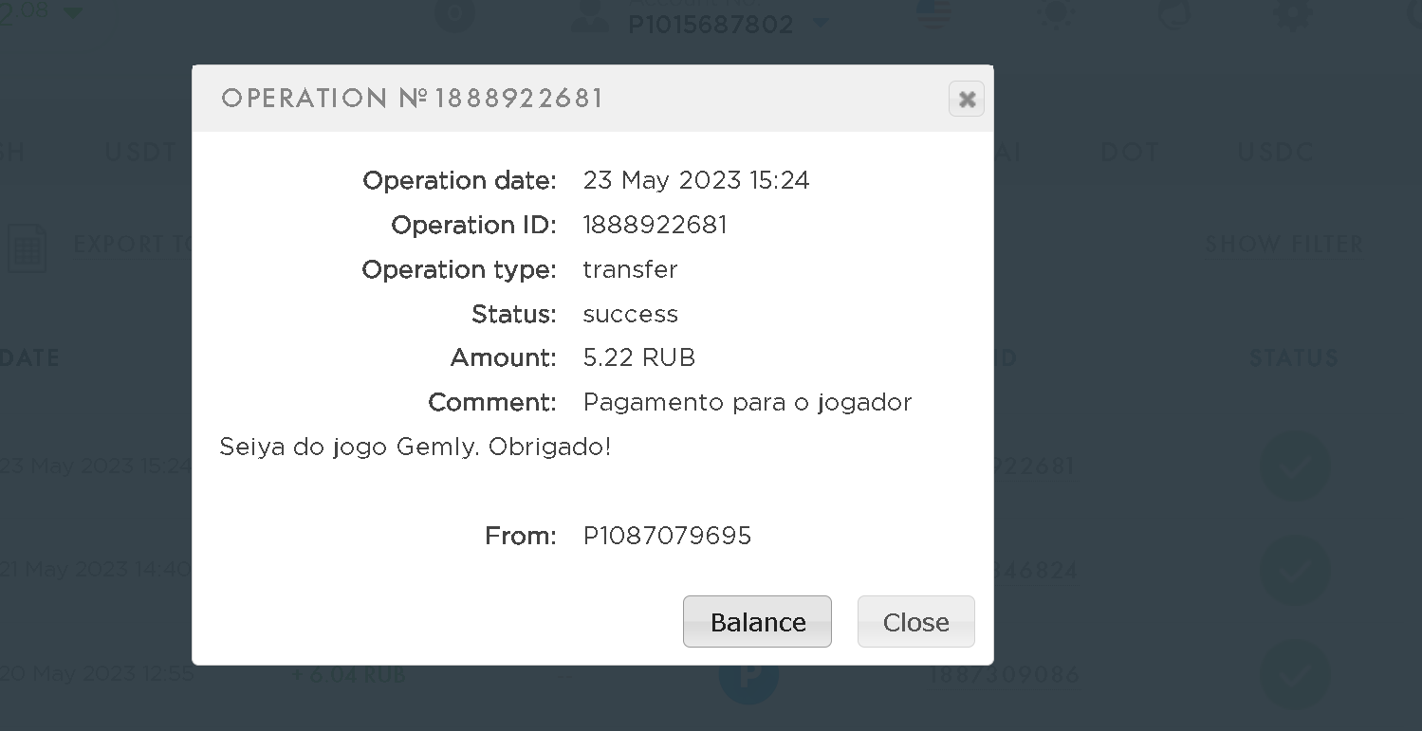This screenshot has width=1422, height=731.
Task: Click the Payeer logo in bottom row
Action: coord(748,677)
